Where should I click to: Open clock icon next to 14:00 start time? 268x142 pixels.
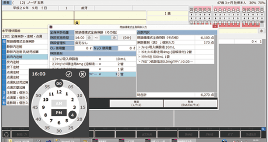click(89, 38)
